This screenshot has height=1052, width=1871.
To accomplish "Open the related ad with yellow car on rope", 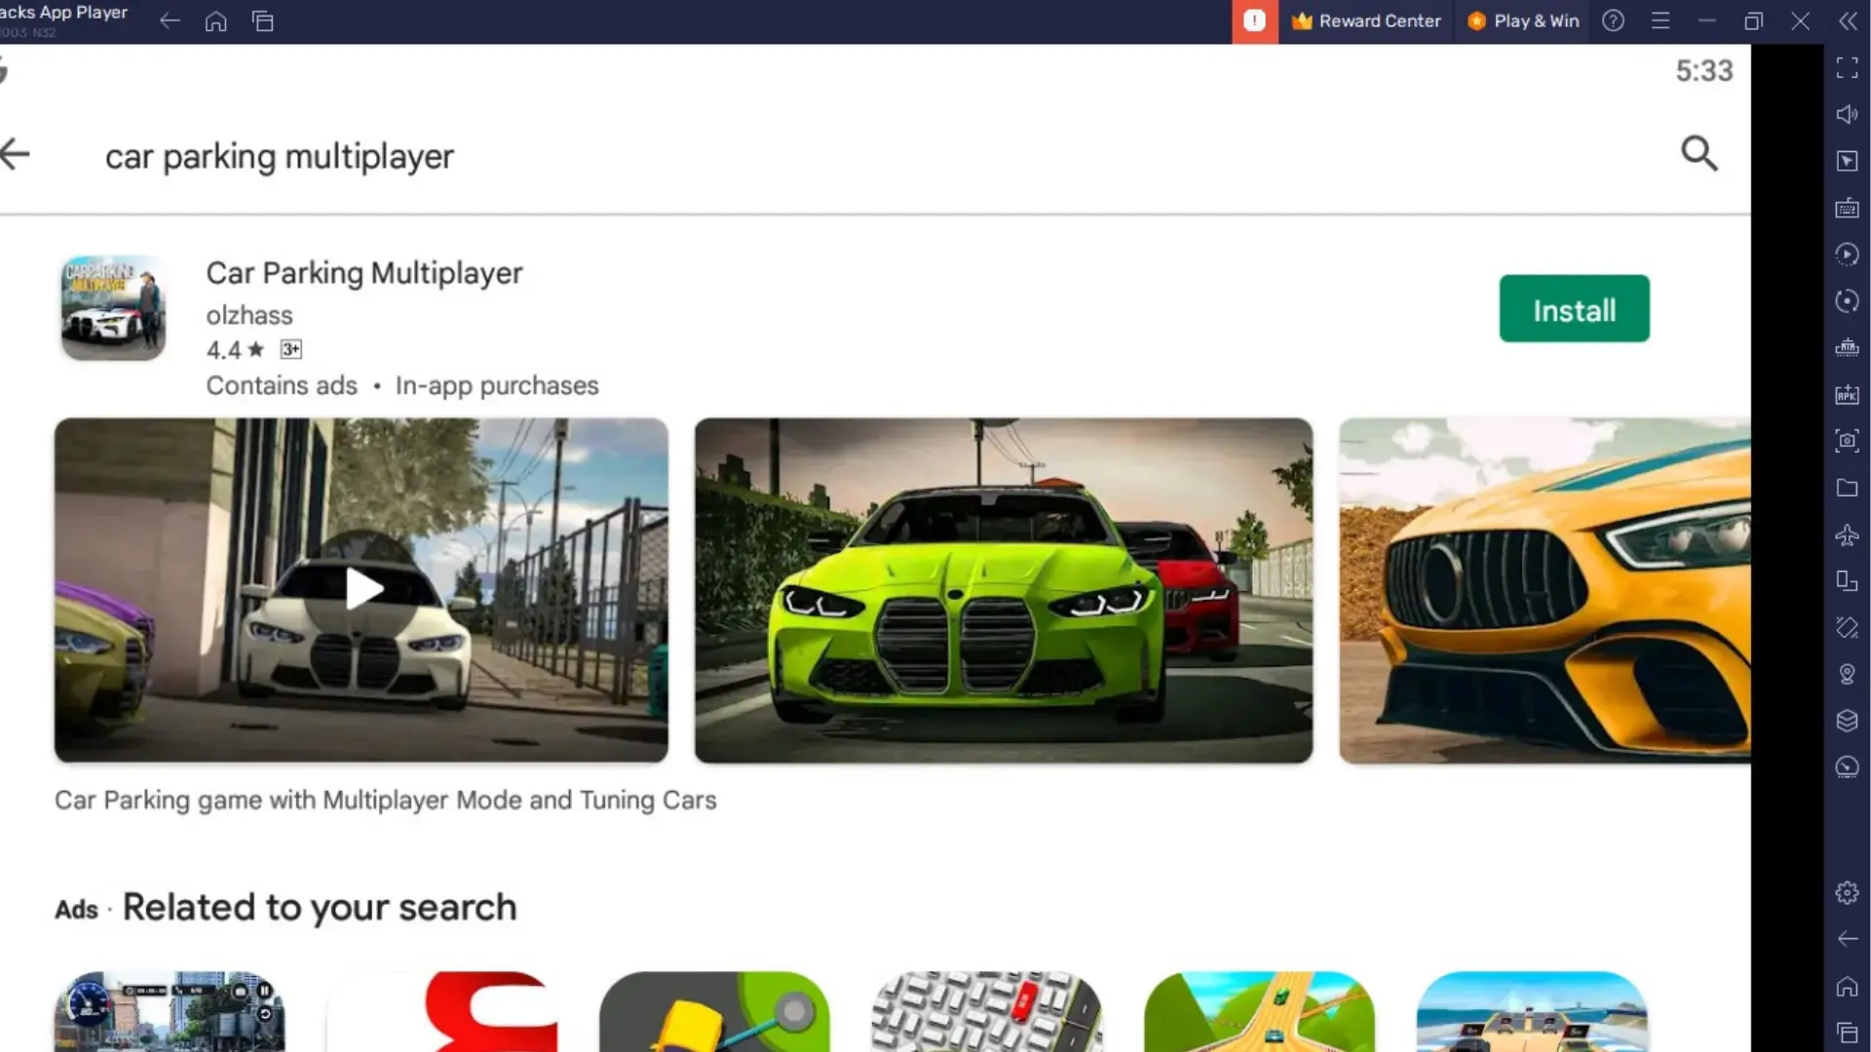I will [714, 1011].
